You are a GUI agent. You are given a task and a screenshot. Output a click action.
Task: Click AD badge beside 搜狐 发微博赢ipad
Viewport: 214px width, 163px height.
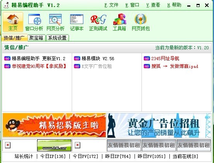(147, 66)
